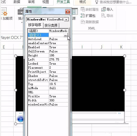Click the Expansion Packs icon
Screen dimensions: 137x136
(x=82, y=16)
